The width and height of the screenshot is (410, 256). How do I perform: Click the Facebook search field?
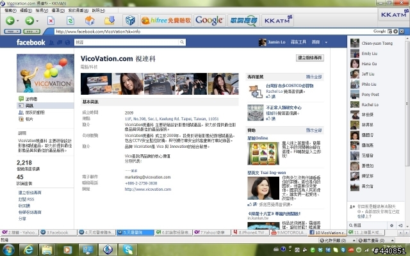click(127, 42)
